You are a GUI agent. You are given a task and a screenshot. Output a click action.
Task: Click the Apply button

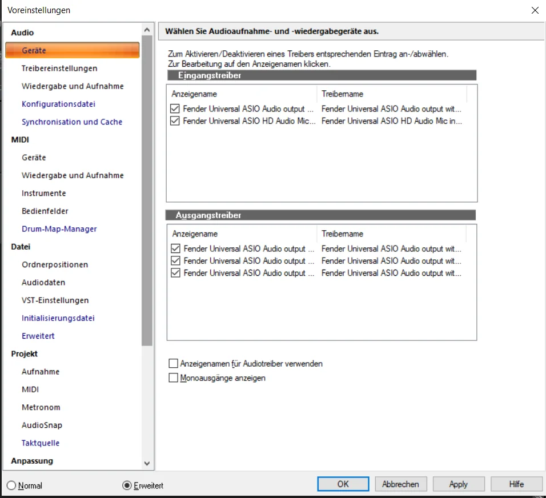(459, 484)
